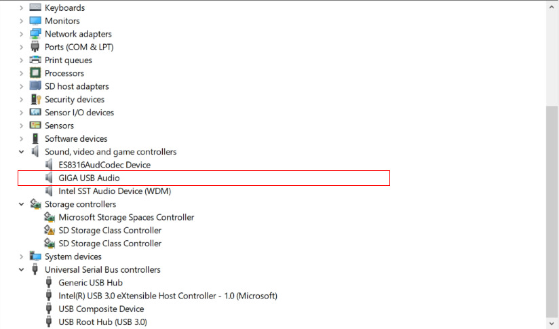Click the vertical scrollbar thumb
Screen dimensions: 559x329
tap(552, 210)
